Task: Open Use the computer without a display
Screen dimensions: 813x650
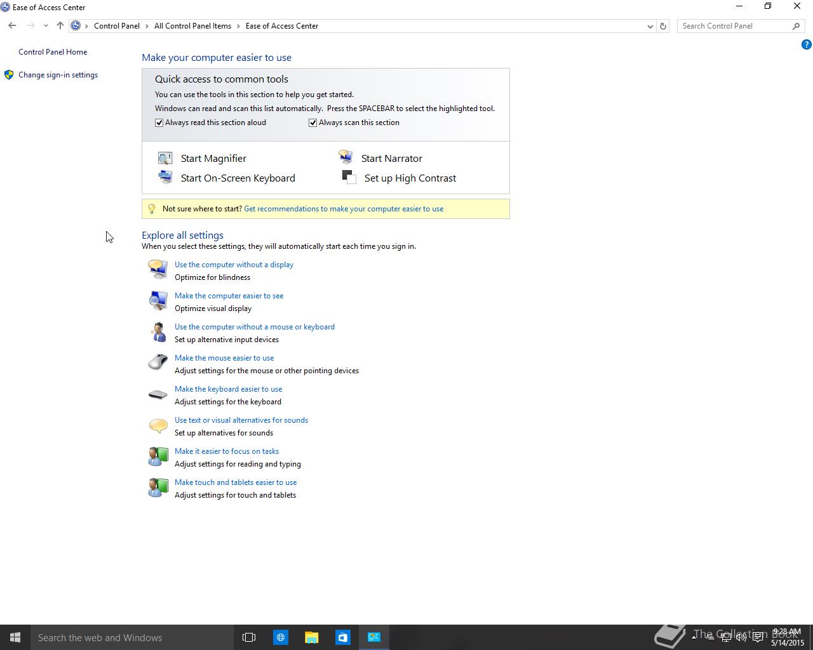Action: pos(234,265)
